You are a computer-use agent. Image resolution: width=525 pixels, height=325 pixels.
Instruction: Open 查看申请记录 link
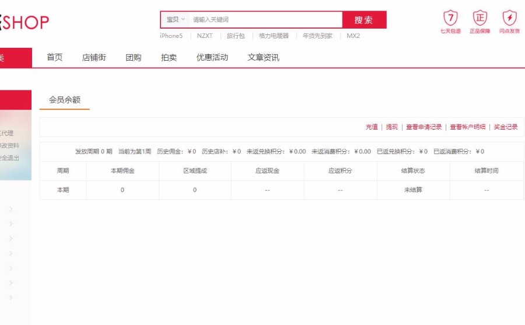tap(424, 127)
